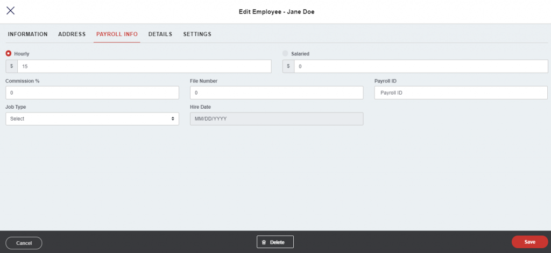
Task: Click the "Payroll ID" label above the field
Action: click(x=385, y=81)
